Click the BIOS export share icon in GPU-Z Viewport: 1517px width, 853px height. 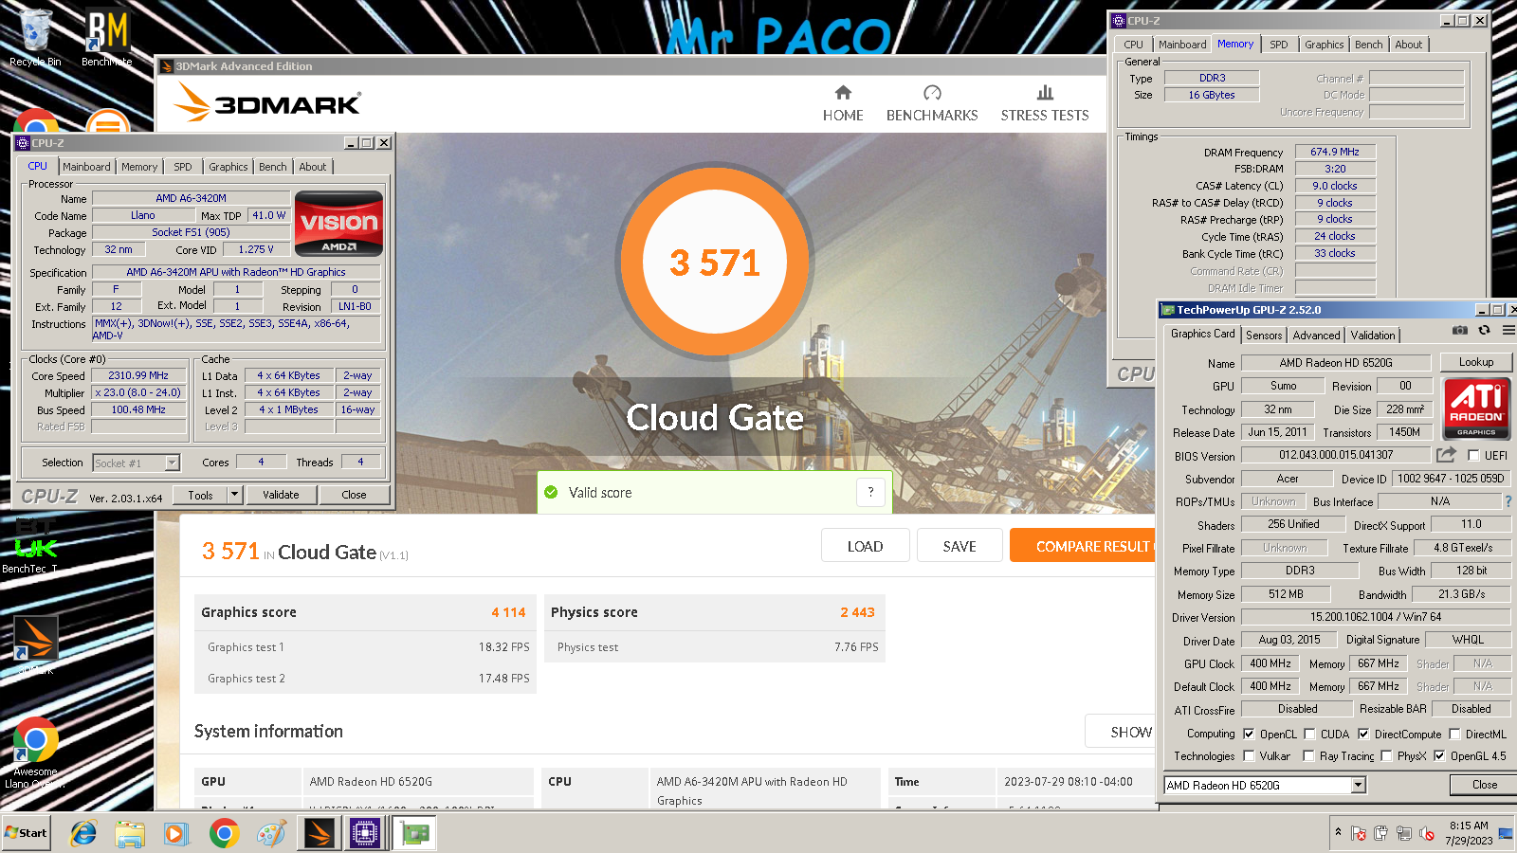(1446, 455)
